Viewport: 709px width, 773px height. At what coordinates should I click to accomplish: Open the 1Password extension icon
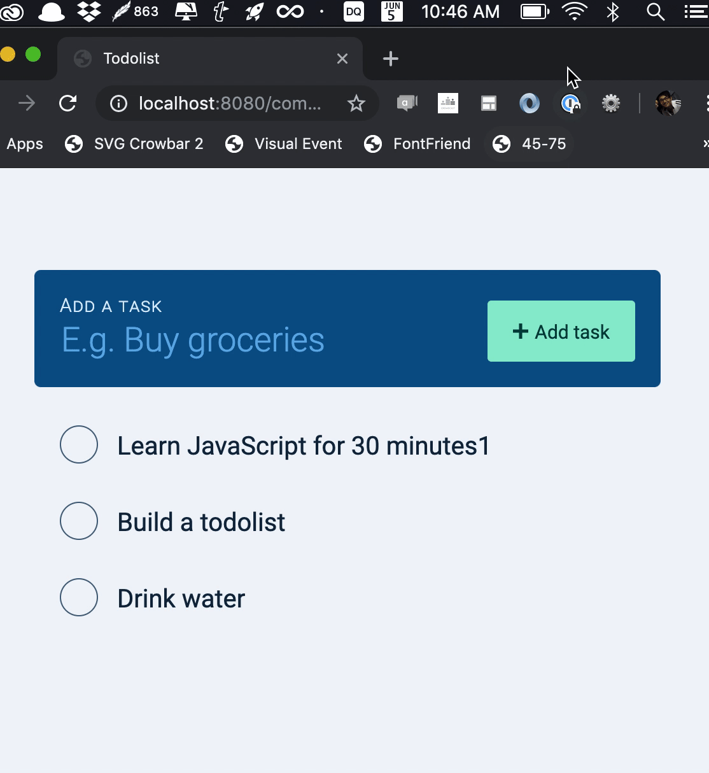tap(570, 103)
